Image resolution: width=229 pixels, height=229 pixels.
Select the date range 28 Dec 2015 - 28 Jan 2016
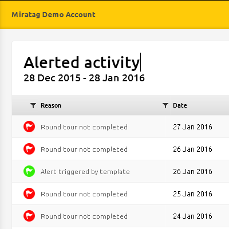(84, 78)
